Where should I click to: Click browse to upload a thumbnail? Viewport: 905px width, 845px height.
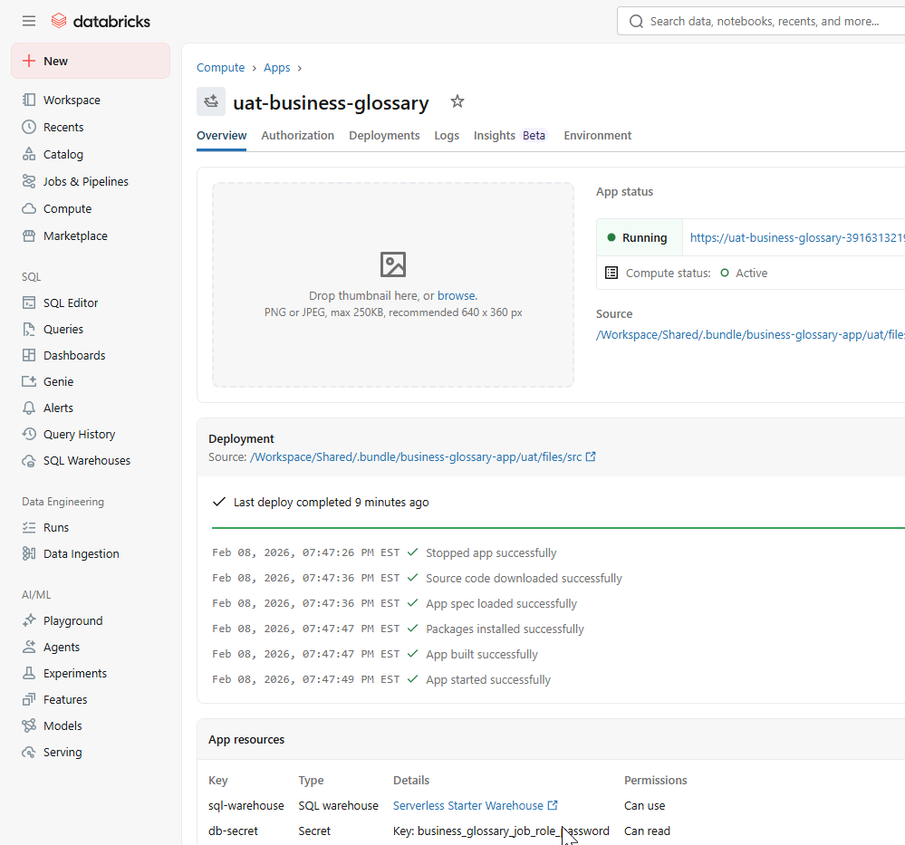(457, 294)
